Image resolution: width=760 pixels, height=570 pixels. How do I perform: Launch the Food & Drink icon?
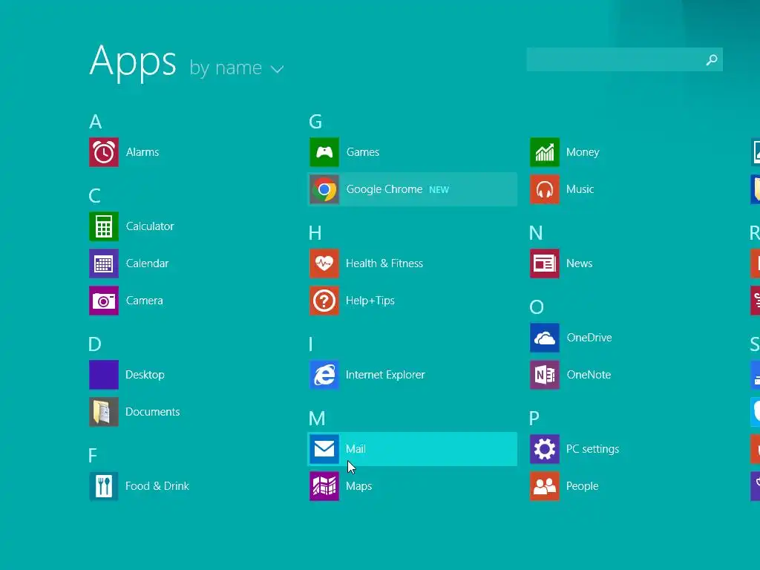tap(104, 486)
